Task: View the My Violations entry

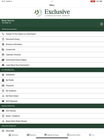Action: [52, 91]
